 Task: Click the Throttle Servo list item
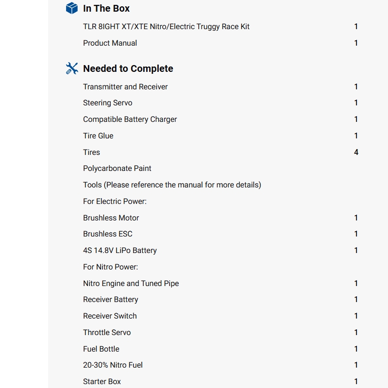(107, 333)
